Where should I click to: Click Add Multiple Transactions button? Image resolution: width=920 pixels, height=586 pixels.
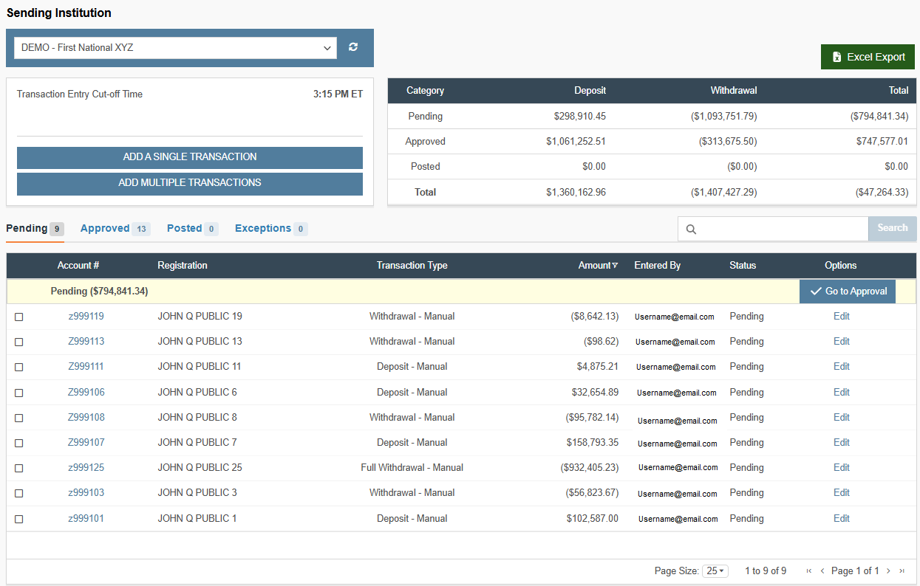pos(190,183)
